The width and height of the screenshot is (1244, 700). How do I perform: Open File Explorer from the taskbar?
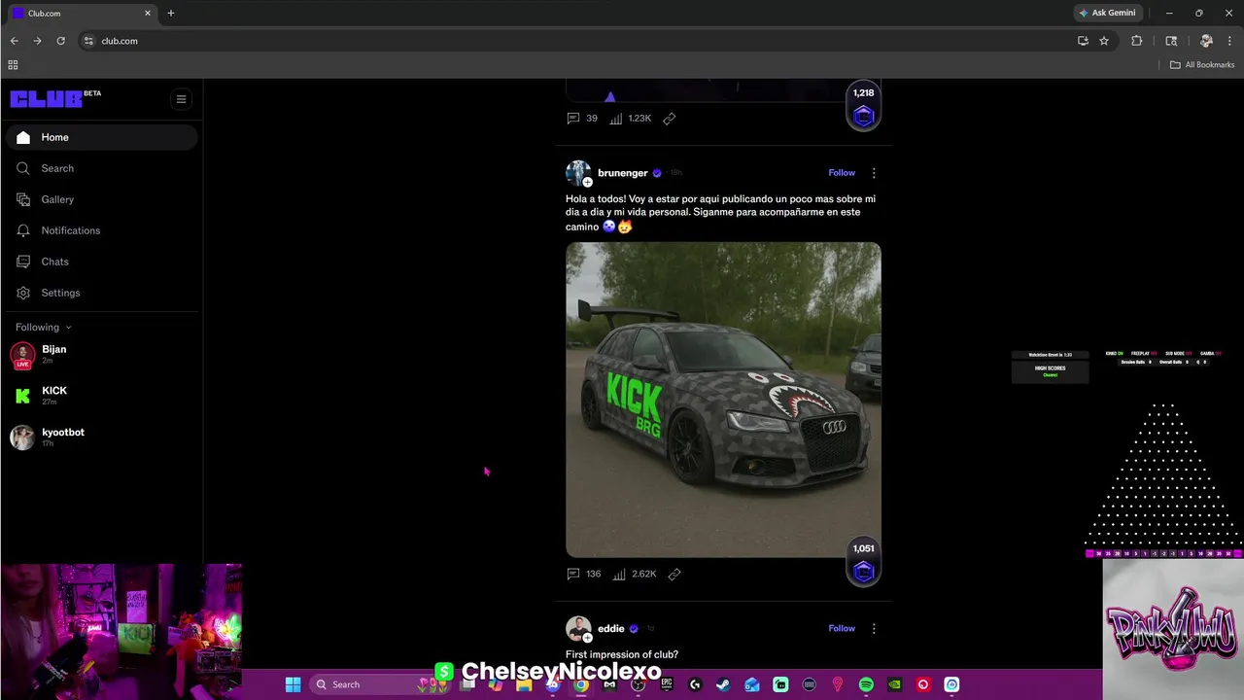tap(524, 684)
